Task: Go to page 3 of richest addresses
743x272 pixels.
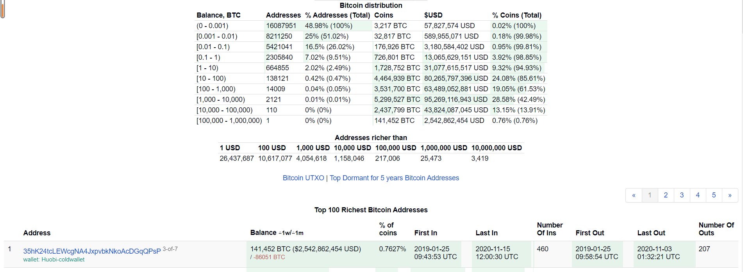Action: point(682,195)
